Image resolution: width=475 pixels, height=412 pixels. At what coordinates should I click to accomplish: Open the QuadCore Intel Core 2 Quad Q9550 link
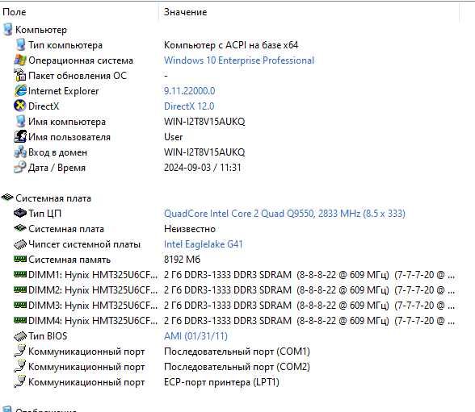pos(284,214)
